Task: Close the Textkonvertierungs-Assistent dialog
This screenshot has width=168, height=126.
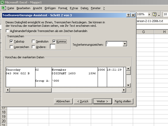Action: [x=133, y=15]
